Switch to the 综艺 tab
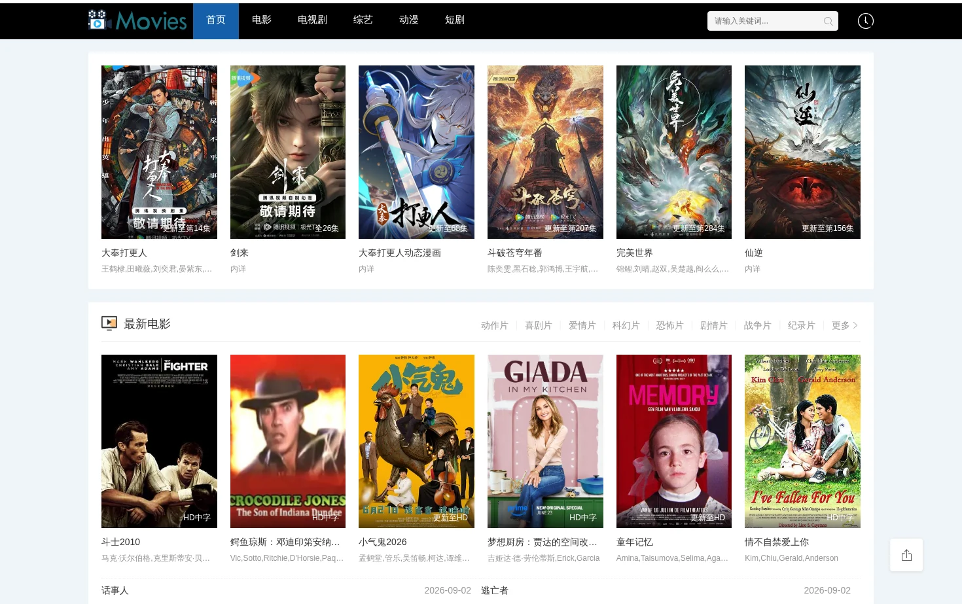The image size is (962, 604). click(x=363, y=21)
